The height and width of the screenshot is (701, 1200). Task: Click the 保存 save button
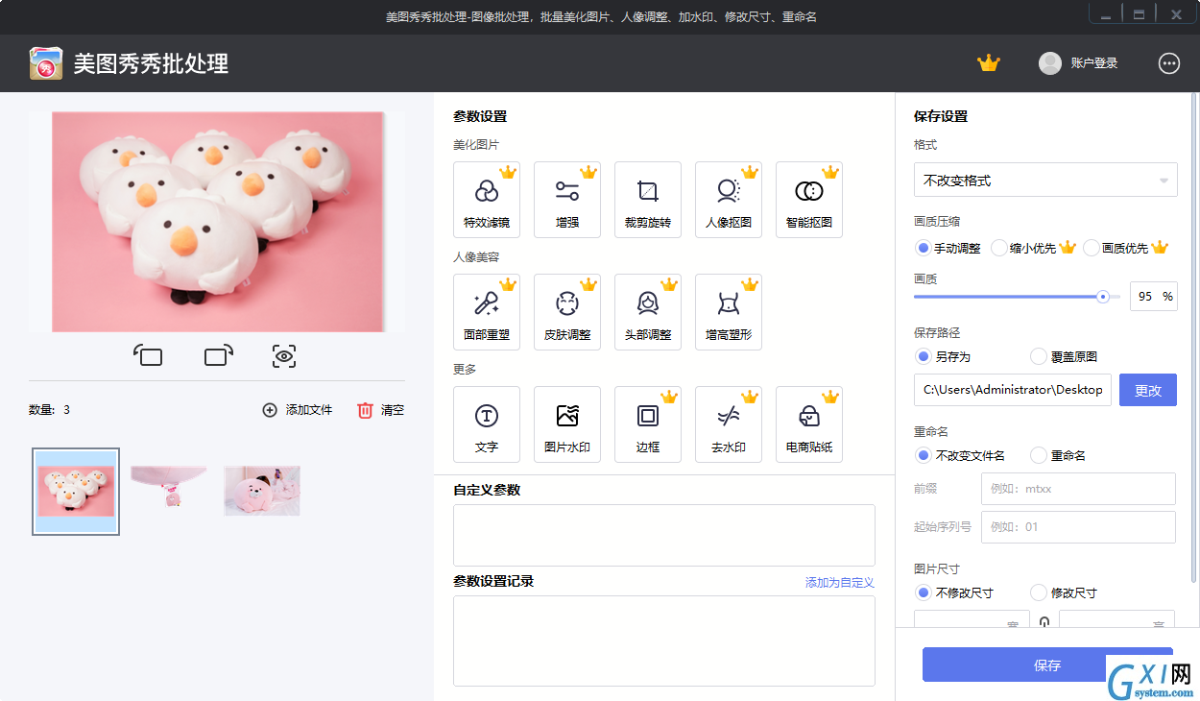pos(1047,665)
